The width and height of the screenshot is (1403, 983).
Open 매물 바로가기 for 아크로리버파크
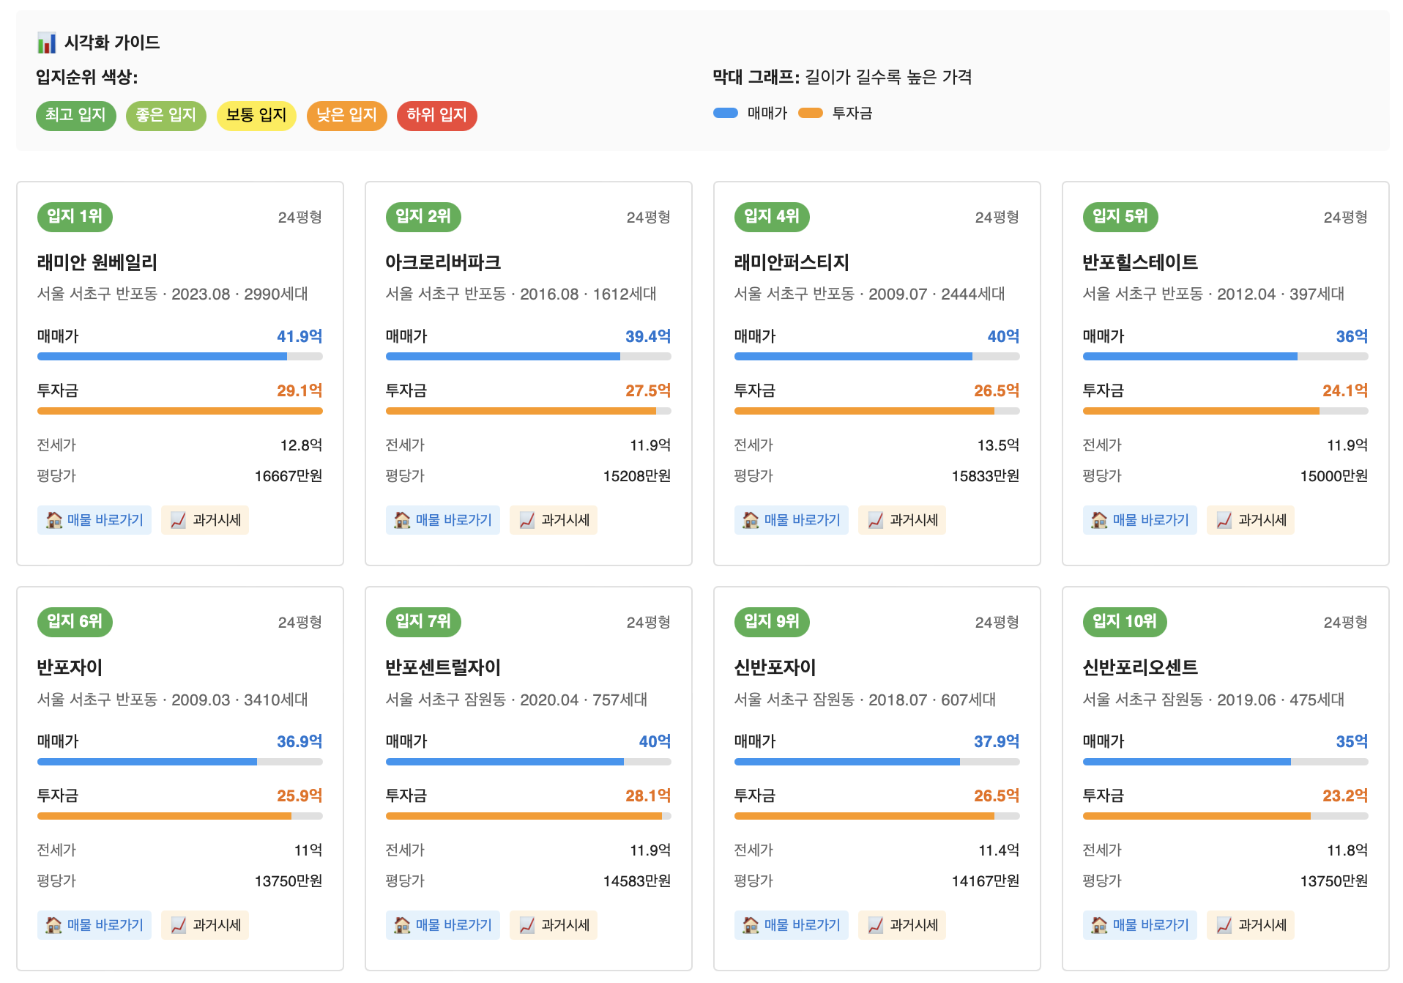[x=443, y=520]
